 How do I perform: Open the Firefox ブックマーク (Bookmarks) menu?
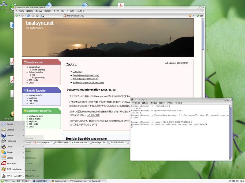58,11
